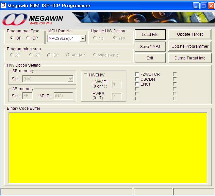Click the Load File button
This screenshot has height=196, width=215.
[150, 35]
